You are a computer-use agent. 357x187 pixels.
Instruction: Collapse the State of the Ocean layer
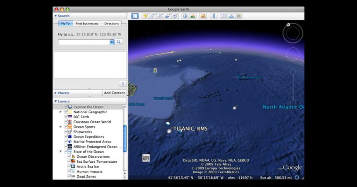tap(61, 151)
